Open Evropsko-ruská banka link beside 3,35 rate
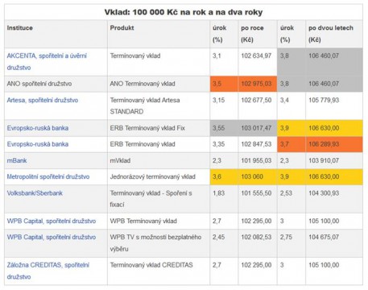Viewport: 368px width, 290px height. pos(38,144)
